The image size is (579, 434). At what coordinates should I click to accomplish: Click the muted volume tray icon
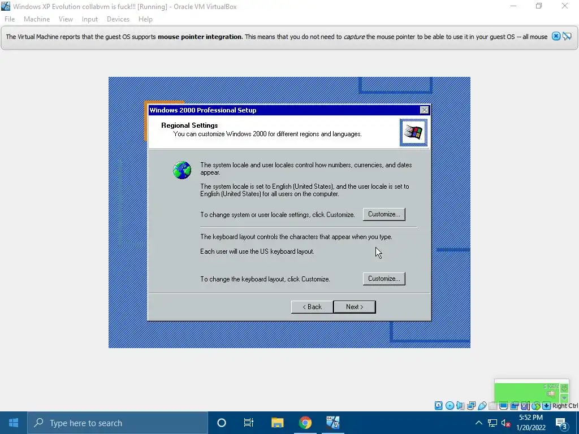point(505,423)
